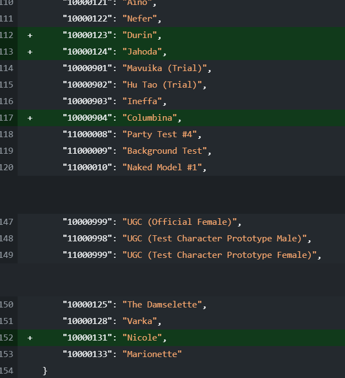The width and height of the screenshot is (345, 378).
Task: Select the key "10000123"
Action: click(87, 35)
